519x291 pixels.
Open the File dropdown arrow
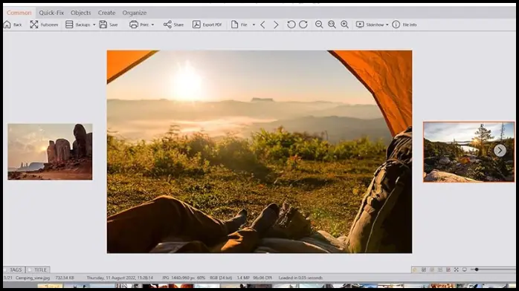point(254,24)
